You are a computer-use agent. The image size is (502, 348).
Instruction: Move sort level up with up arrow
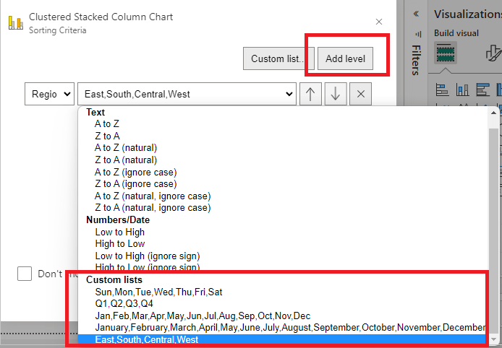(310, 94)
